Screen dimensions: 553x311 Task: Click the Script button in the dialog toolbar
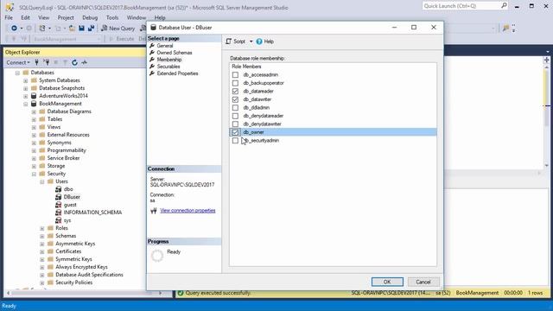[236, 41]
